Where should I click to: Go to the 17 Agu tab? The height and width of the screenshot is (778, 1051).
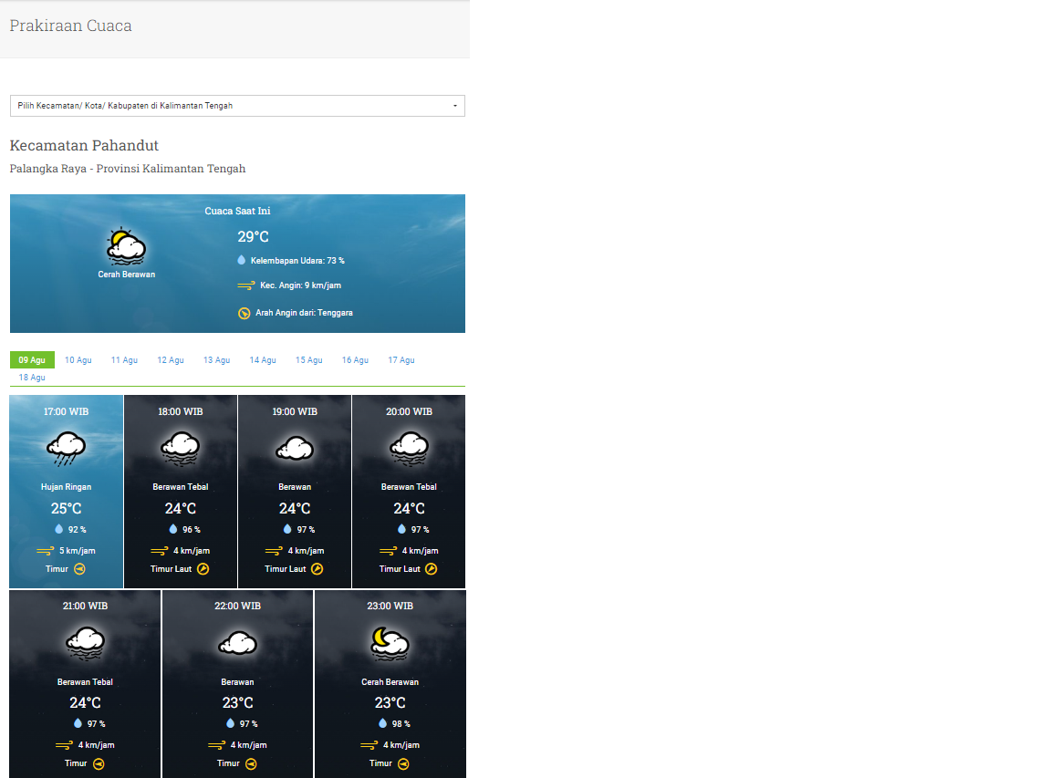point(401,360)
